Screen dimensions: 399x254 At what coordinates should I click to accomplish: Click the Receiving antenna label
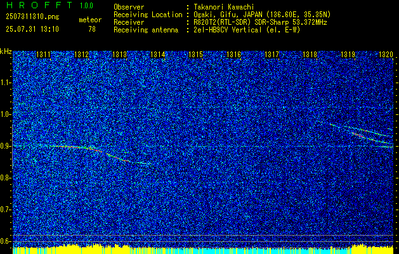146,30
